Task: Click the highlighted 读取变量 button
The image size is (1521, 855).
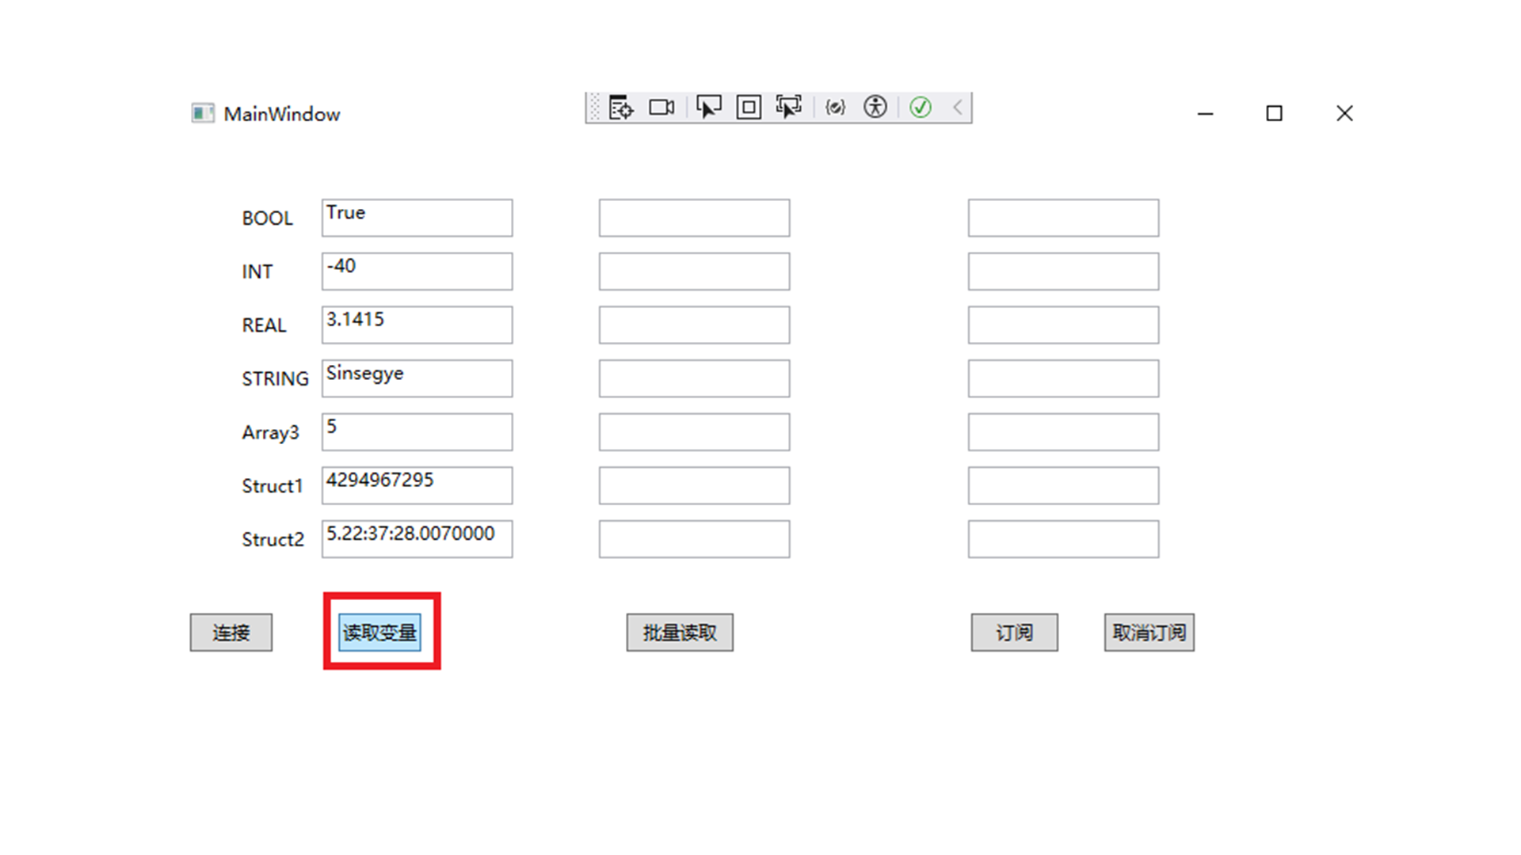Action: [x=379, y=633]
